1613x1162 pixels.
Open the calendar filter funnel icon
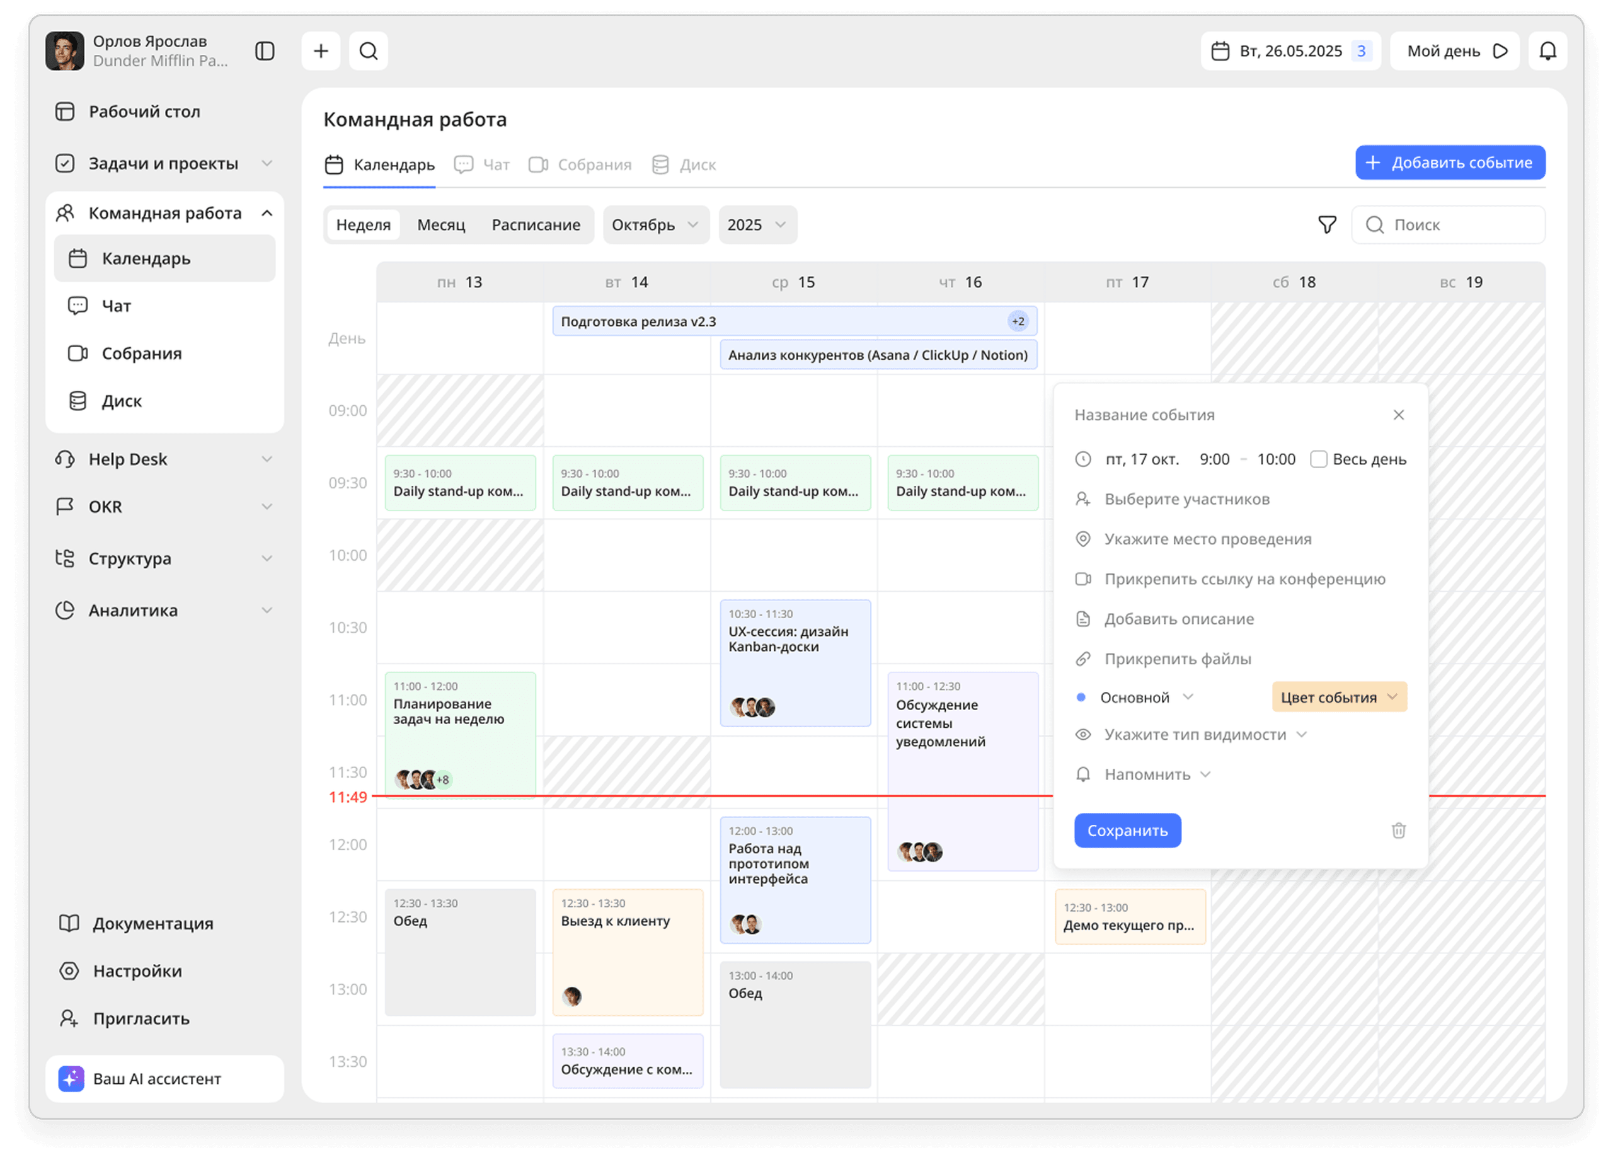1326,225
